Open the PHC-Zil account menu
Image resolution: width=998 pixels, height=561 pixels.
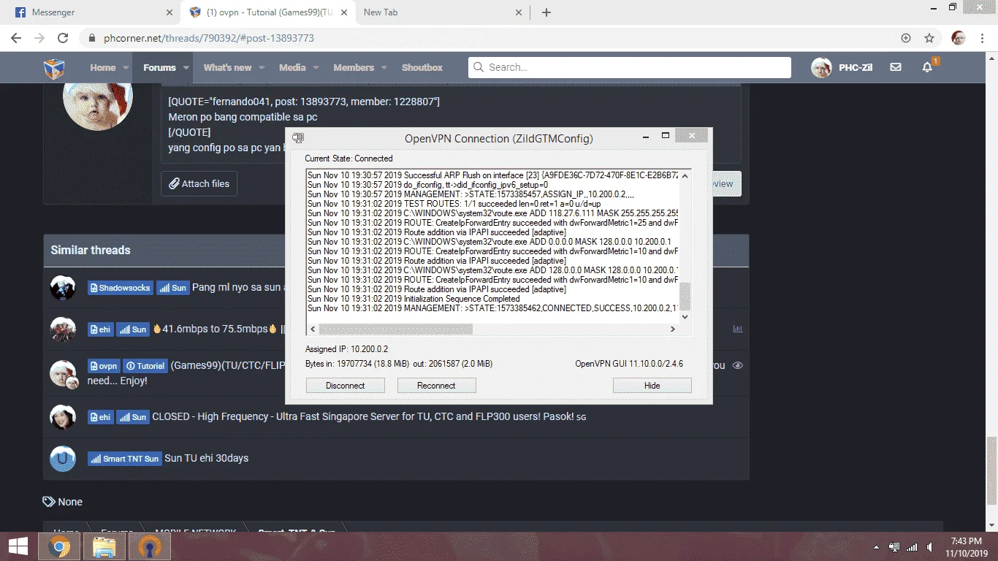click(x=842, y=68)
